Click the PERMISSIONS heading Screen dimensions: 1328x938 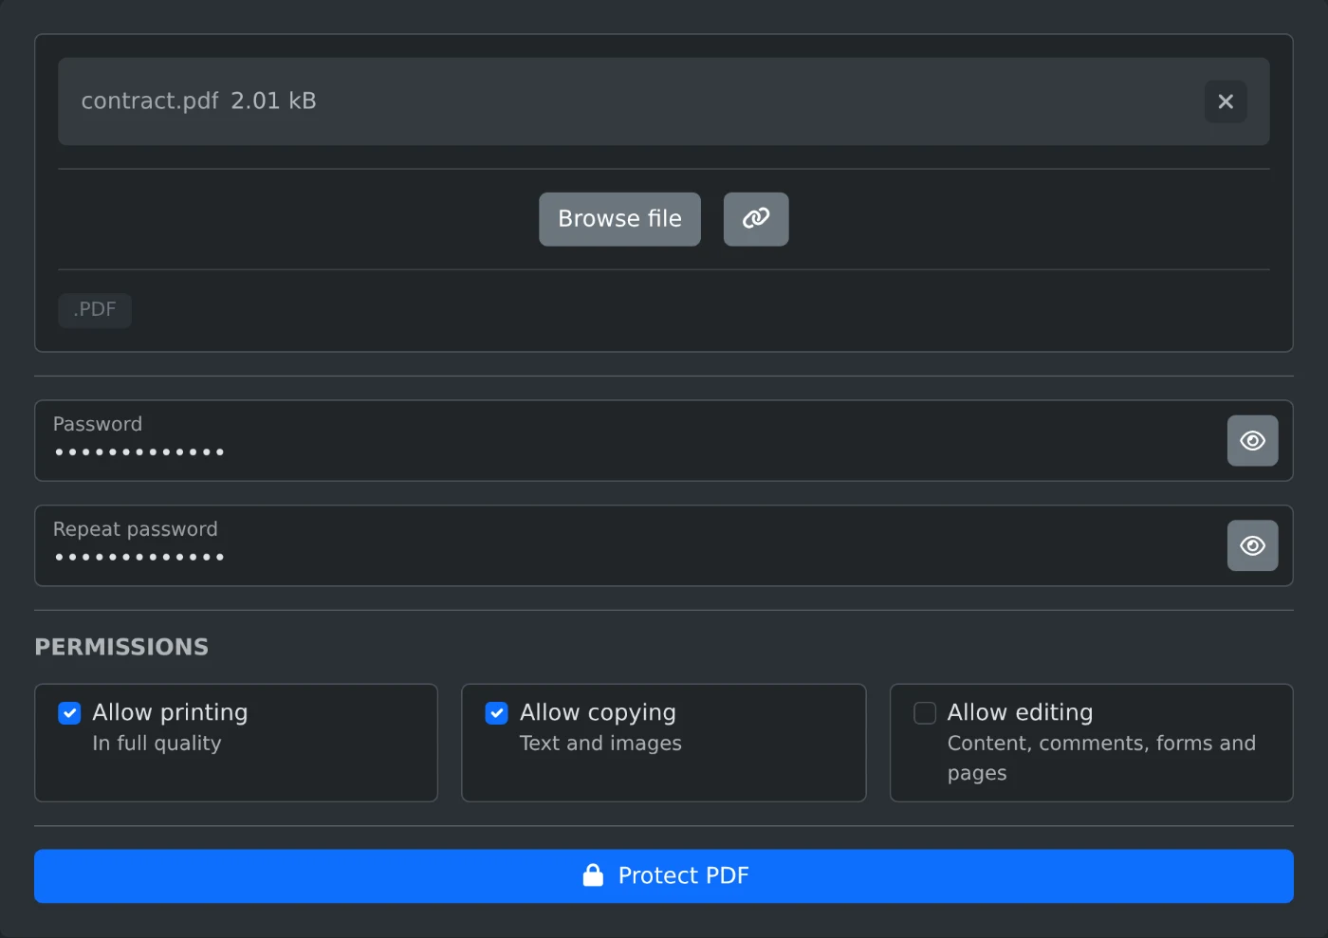click(x=121, y=647)
